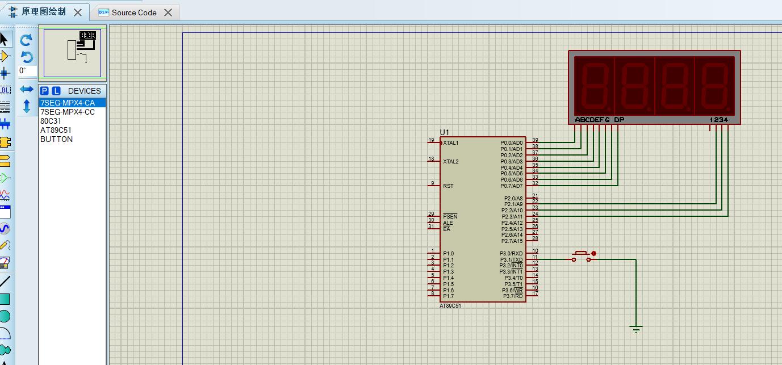Image resolution: width=782 pixels, height=365 pixels.
Task: Select AT89C51 in device list
Action: coord(72,130)
